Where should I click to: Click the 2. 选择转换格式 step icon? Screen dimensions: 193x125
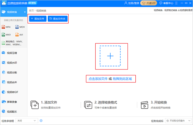coord(88,105)
